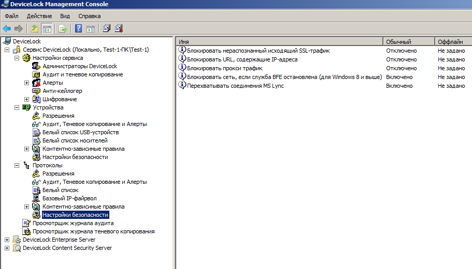Expand the Шифрование node
The image size is (472, 269).
(x=27, y=99)
